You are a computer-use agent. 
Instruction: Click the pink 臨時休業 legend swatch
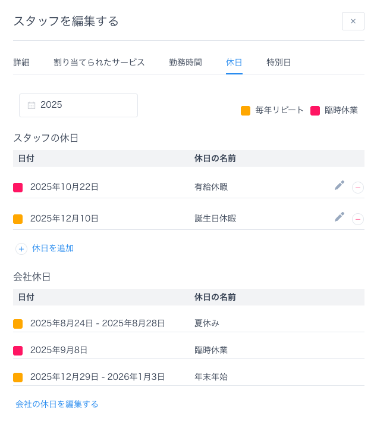315,111
